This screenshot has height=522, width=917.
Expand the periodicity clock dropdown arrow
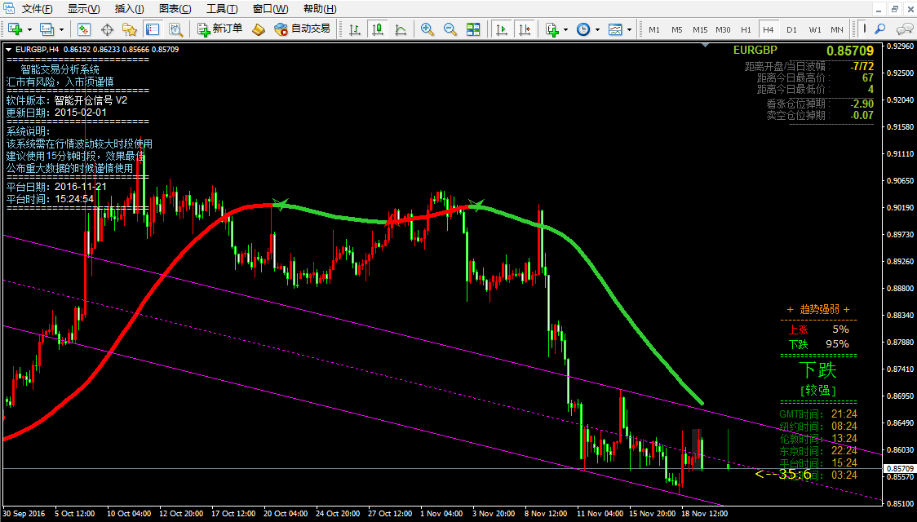(598, 29)
